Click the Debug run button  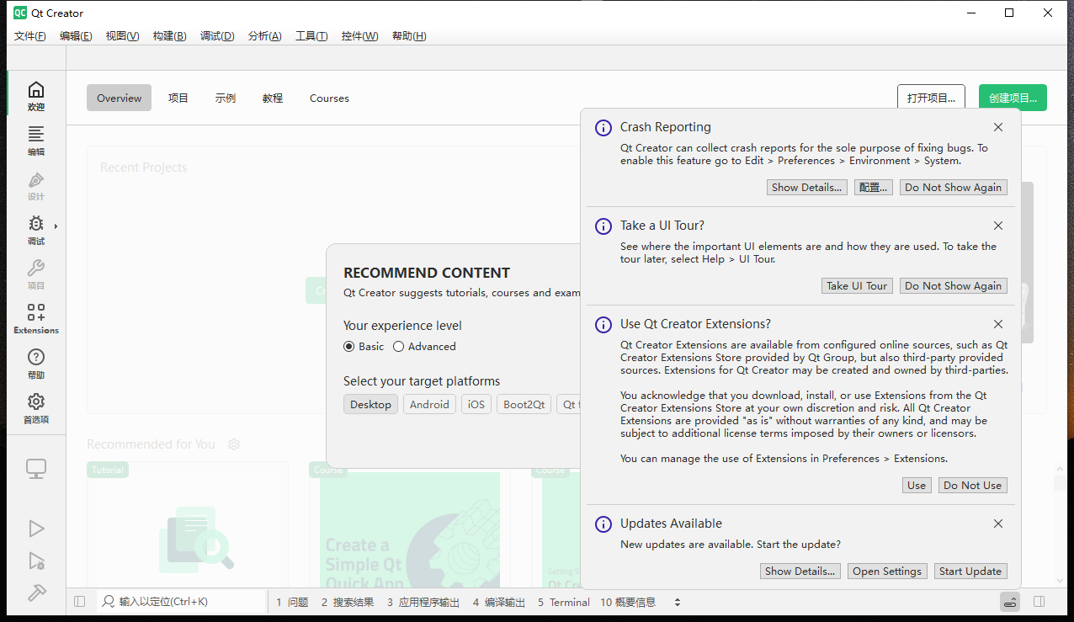click(x=36, y=561)
